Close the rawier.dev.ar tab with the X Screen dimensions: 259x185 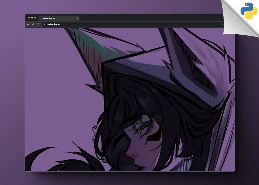pyautogui.click(x=77, y=18)
